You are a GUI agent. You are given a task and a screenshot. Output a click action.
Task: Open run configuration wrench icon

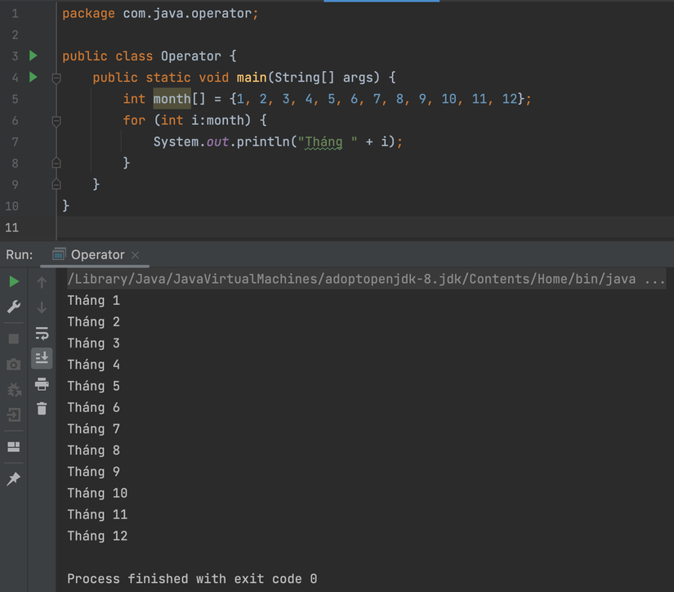(13, 307)
